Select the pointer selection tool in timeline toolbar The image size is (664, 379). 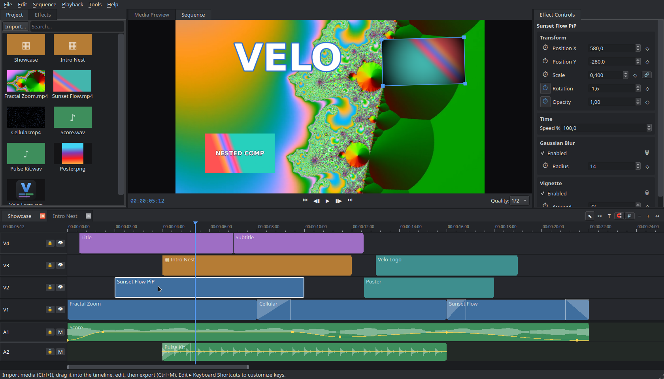(590, 216)
